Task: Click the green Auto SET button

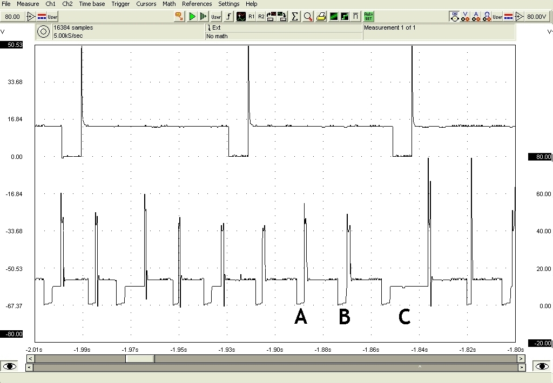Action: (x=369, y=17)
